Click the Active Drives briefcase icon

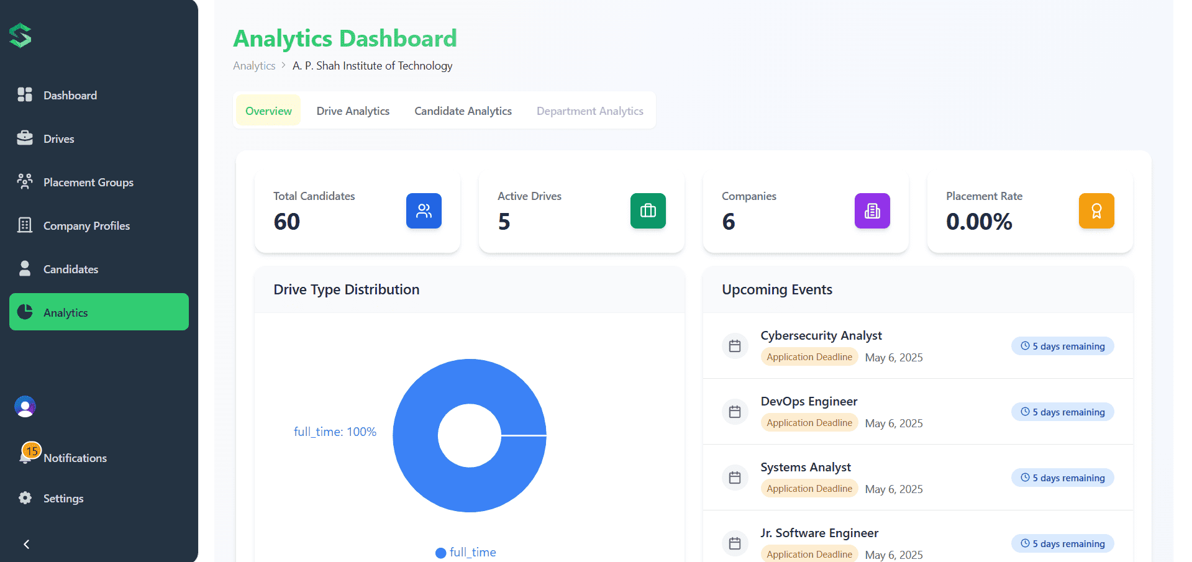point(648,211)
